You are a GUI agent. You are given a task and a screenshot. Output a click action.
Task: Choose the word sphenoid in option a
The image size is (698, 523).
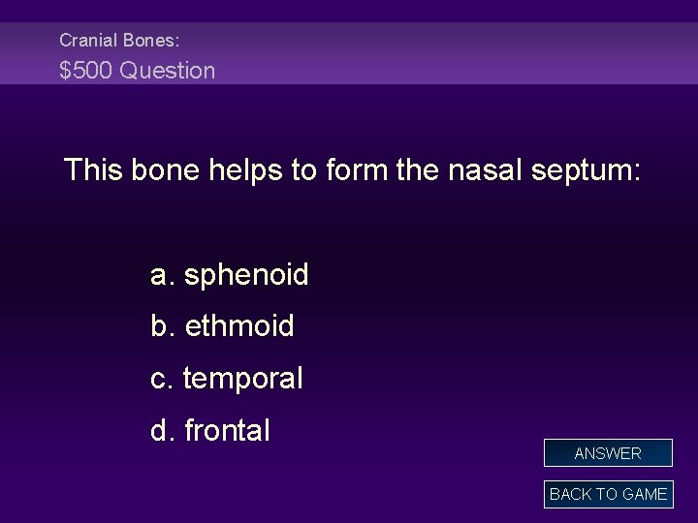click(x=246, y=275)
